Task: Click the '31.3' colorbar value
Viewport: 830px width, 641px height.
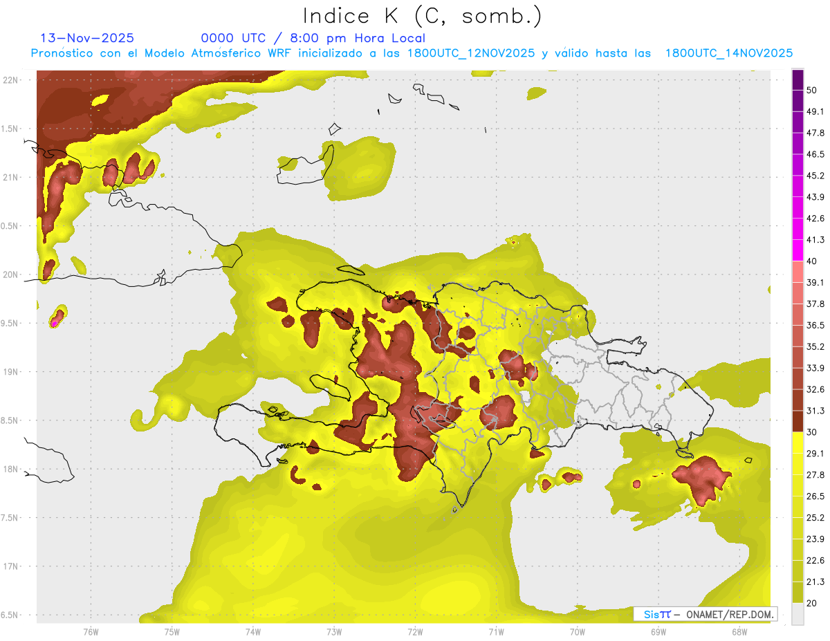Action: pyautogui.click(x=815, y=411)
